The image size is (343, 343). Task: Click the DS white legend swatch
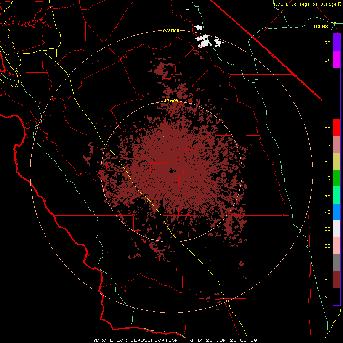(337, 229)
